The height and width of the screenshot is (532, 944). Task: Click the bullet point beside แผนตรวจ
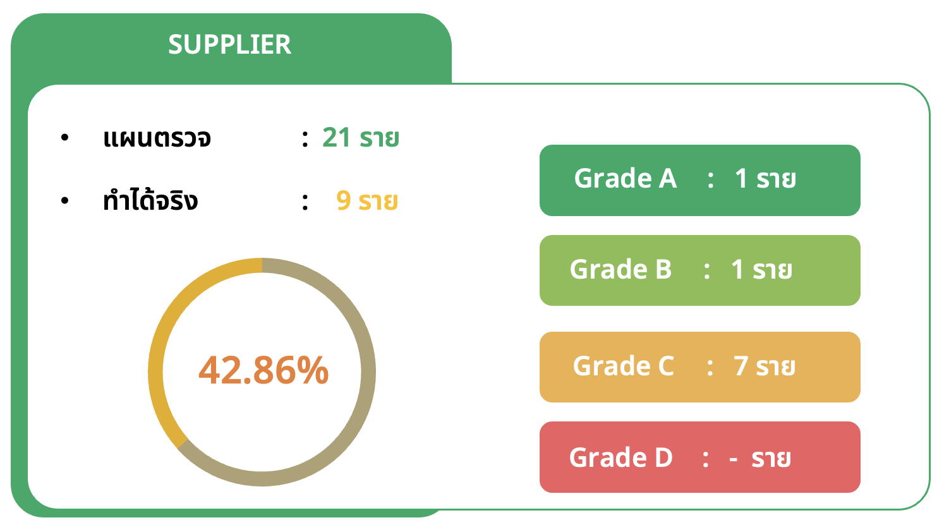64,137
